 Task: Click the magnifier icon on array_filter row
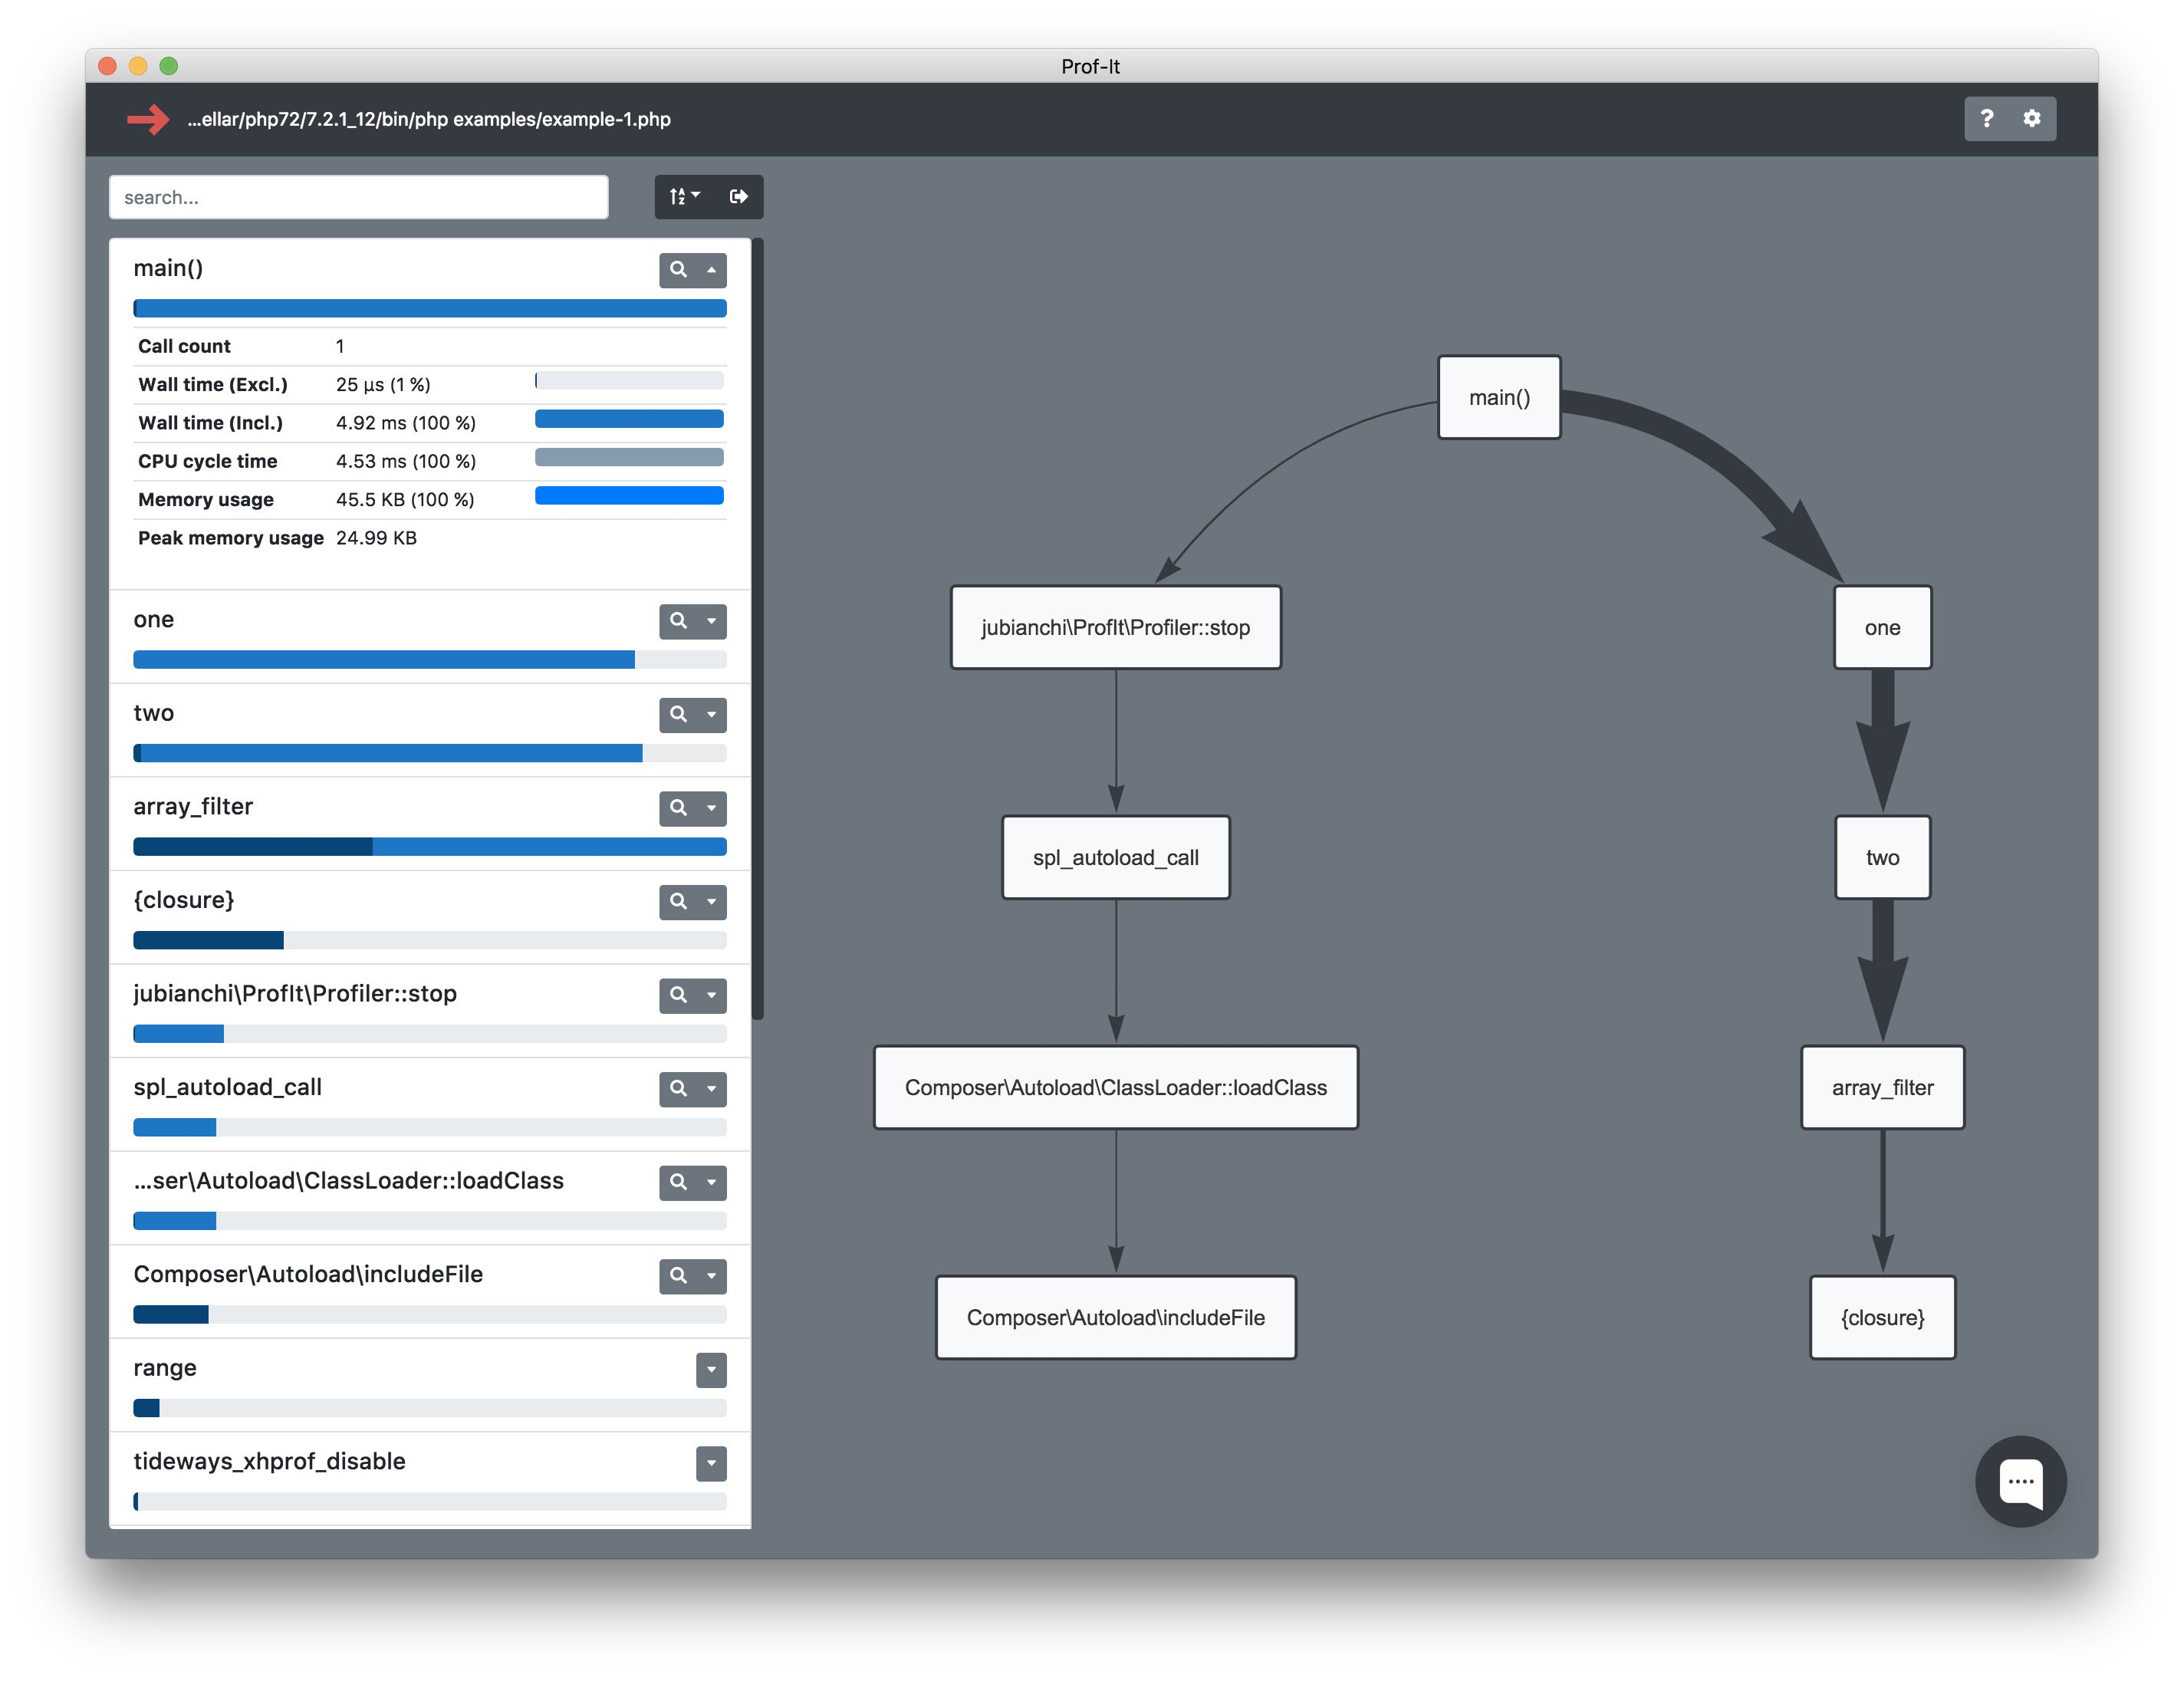[x=678, y=808]
